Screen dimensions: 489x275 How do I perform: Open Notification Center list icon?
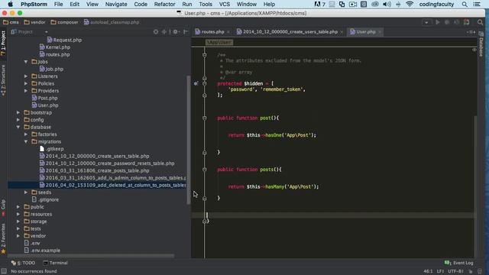(x=477, y=4)
